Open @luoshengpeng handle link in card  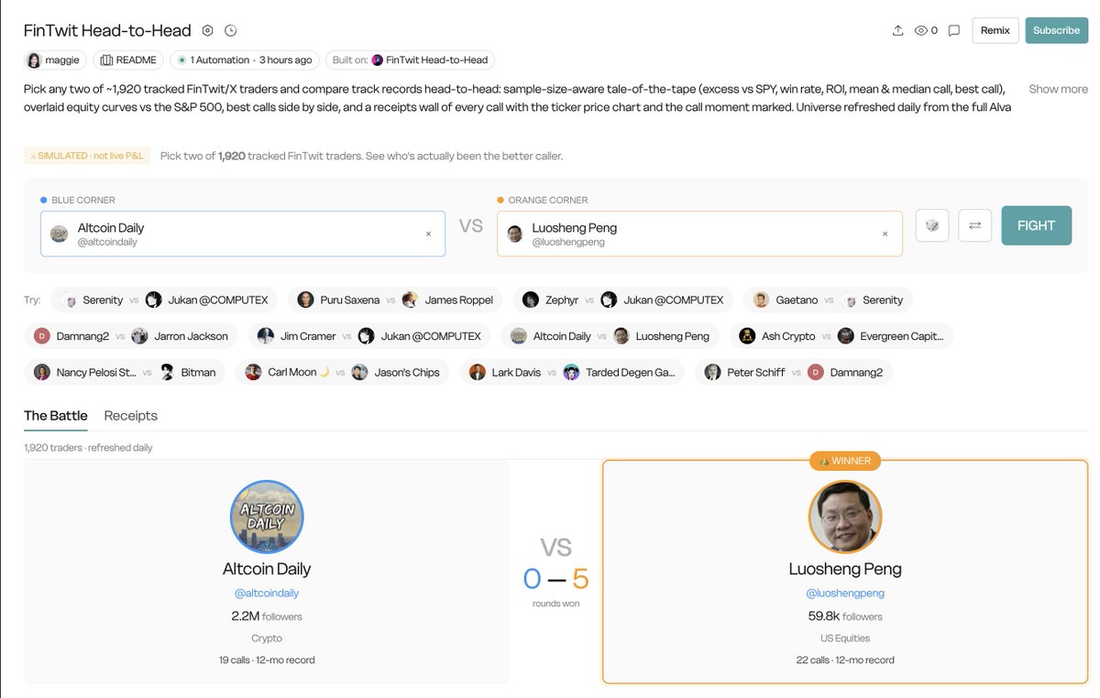click(845, 593)
